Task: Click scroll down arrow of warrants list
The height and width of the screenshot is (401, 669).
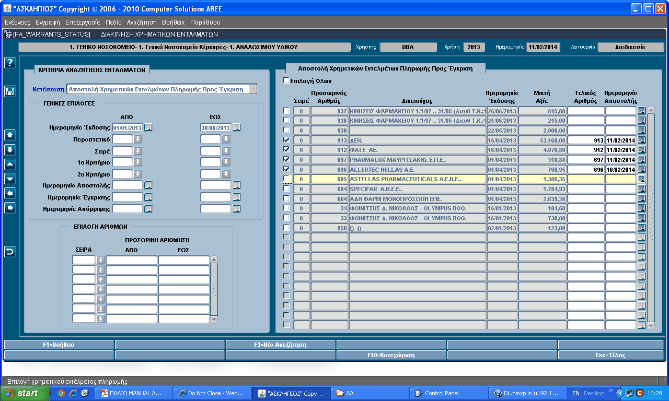Action: (x=651, y=325)
